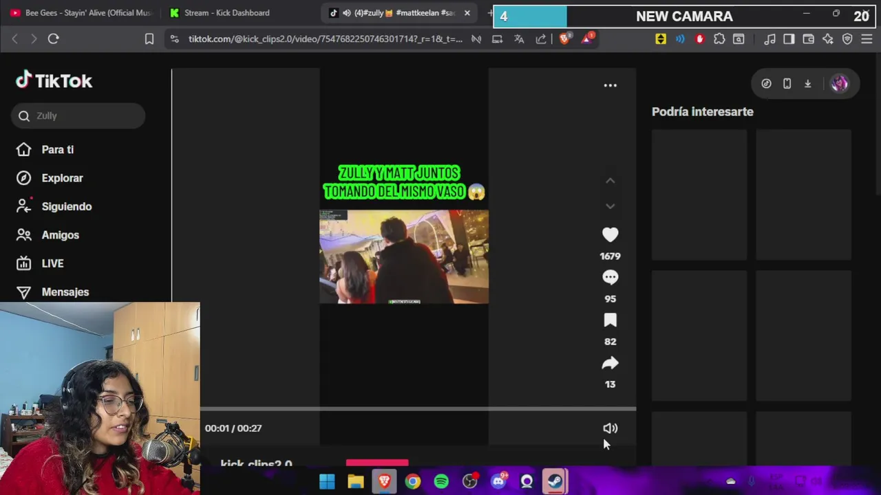Open the three-dot video options menu
Viewport: 881px width, 495px height.
pos(610,85)
